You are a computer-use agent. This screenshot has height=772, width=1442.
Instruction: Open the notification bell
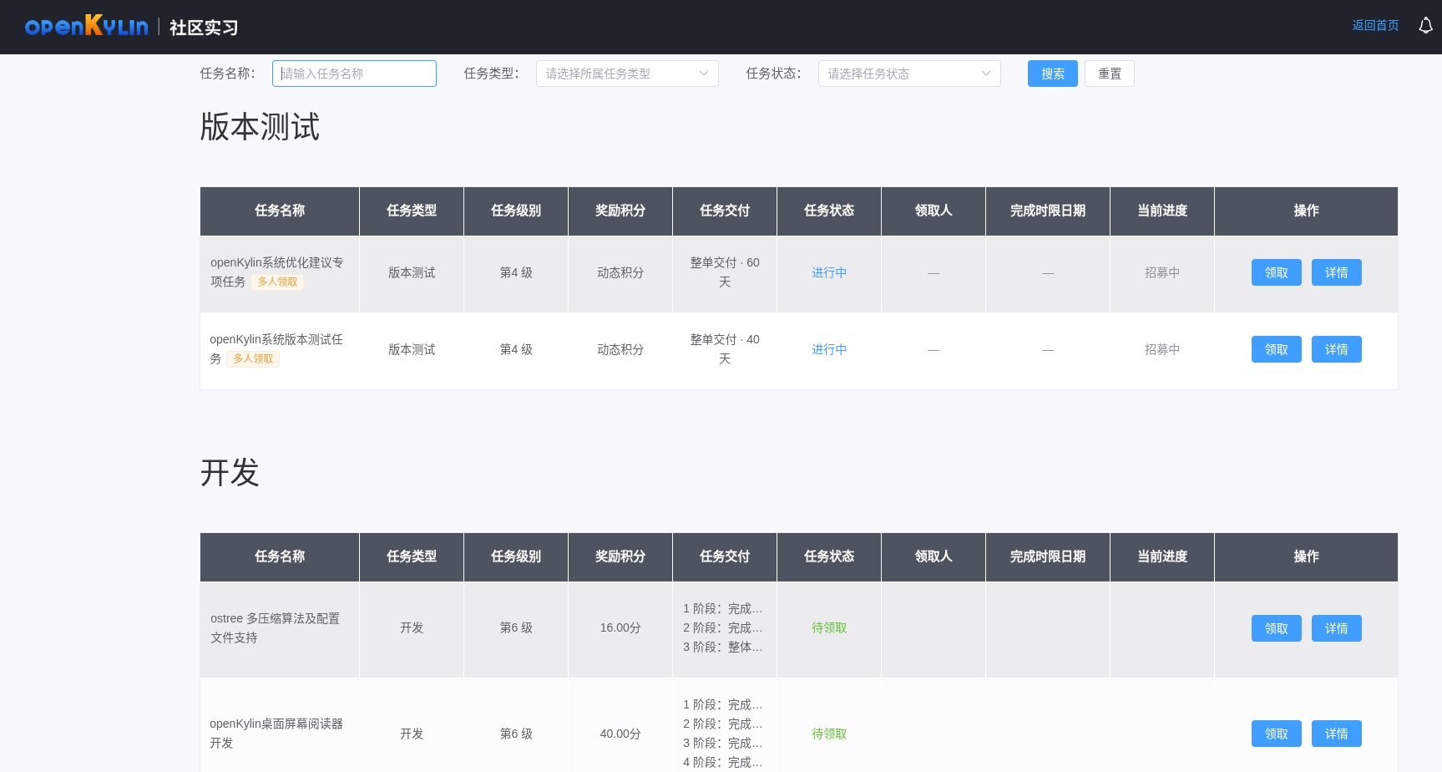[1425, 26]
